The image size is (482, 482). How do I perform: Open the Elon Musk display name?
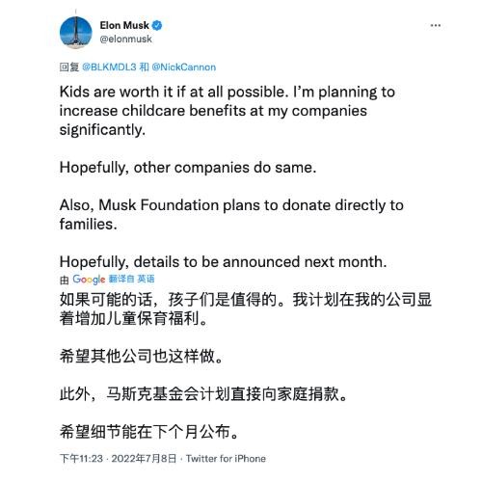[124, 25]
